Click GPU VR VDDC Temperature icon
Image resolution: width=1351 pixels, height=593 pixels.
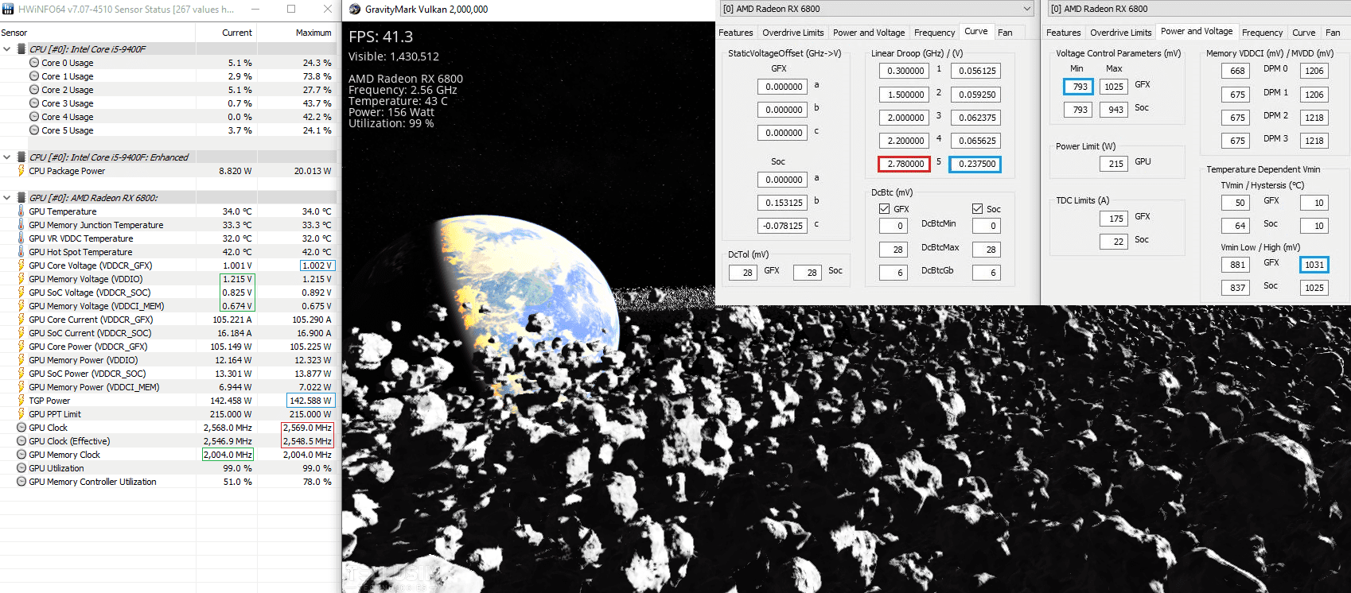[21, 238]
